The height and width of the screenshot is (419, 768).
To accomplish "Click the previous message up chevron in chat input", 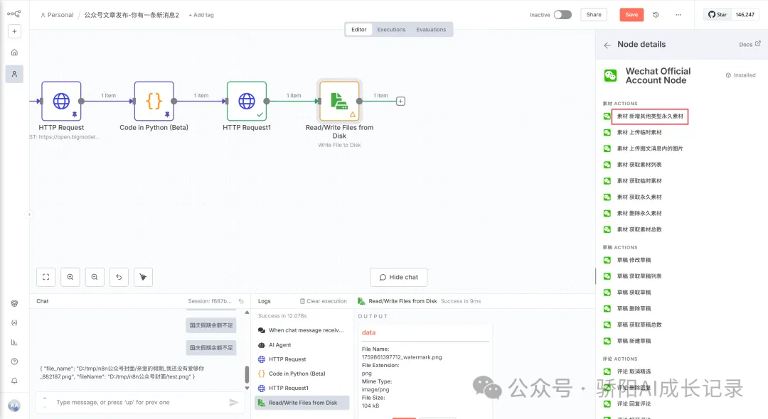I will (x=45, y=398).
